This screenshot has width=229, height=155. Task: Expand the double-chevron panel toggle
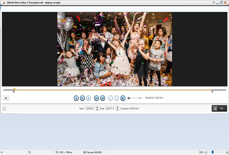tap(4, 108)
